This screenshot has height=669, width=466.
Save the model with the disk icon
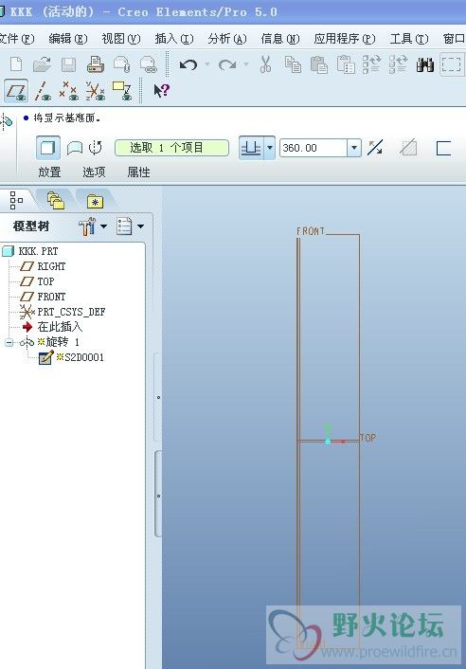point(68,64)
